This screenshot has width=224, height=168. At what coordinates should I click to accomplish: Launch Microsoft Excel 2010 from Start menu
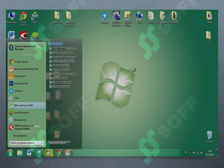(26, 105)
